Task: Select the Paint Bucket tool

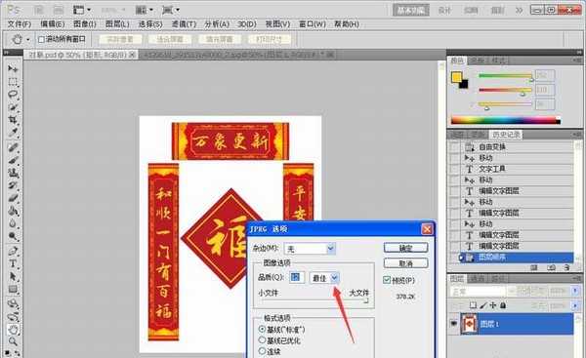Action: click(x=13, y=212)
